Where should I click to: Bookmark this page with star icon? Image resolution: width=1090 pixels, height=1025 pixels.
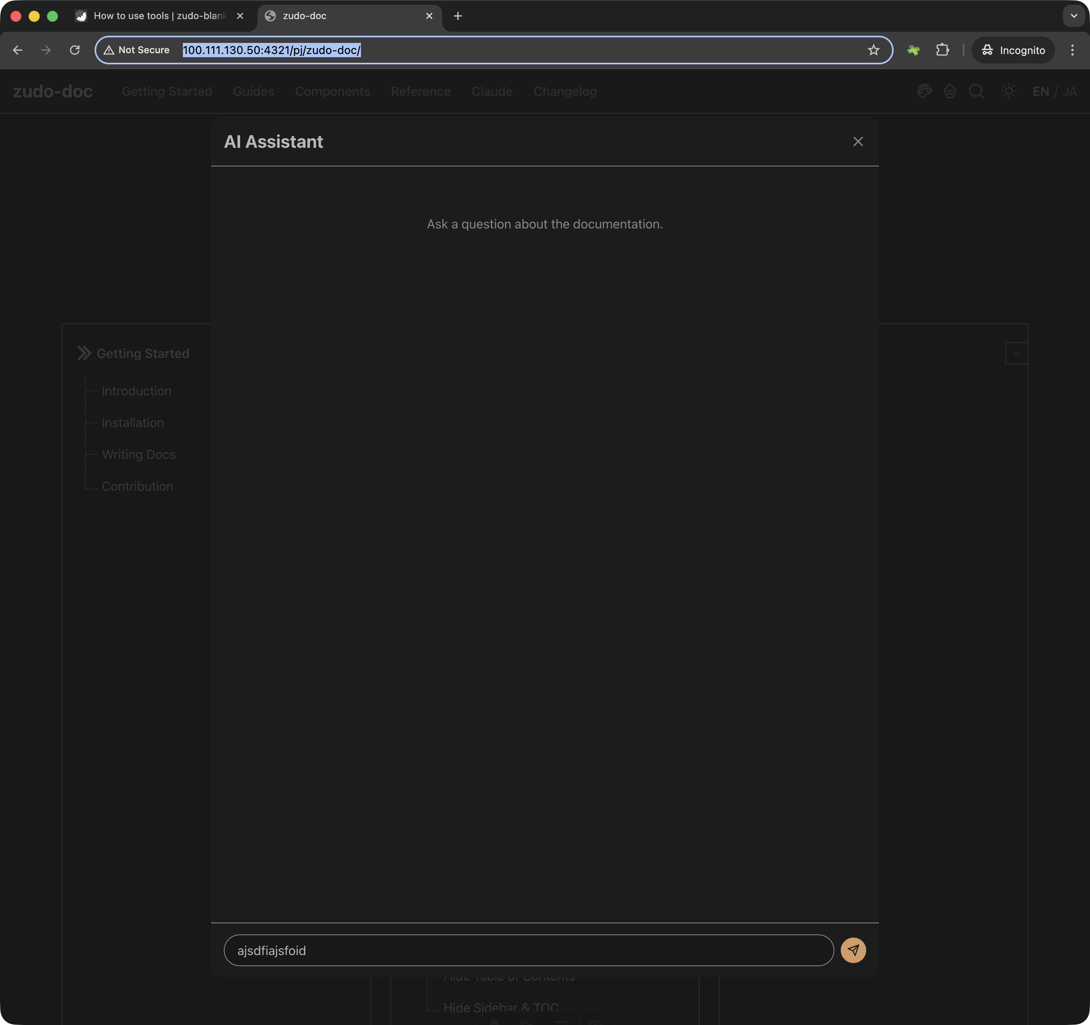873,50
